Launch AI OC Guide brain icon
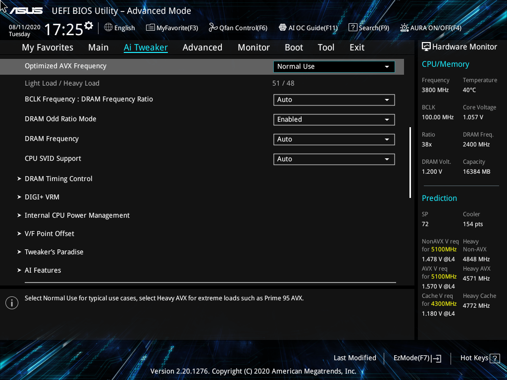The width and height of the screenshot is (507, 380). pyautogui.click(x=283, y=28)
